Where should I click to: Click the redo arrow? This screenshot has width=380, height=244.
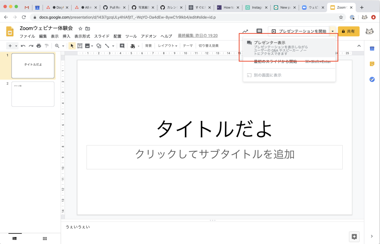tap(31, 46)
